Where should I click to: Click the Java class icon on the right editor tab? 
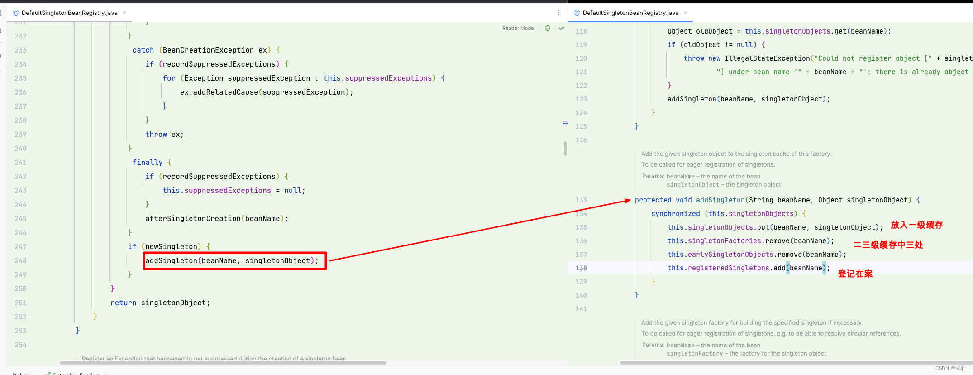click(x=577, y=13)
